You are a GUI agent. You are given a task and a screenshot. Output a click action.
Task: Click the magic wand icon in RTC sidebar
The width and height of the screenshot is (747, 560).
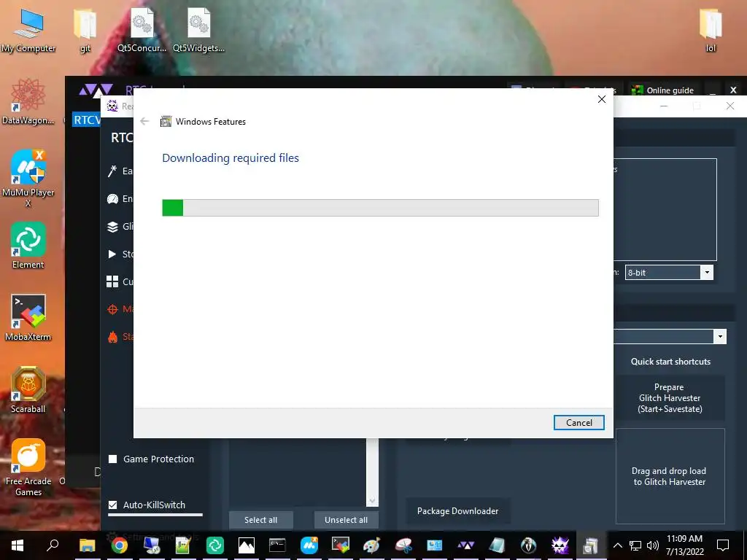pyautogui.click(x=112, y=171)
